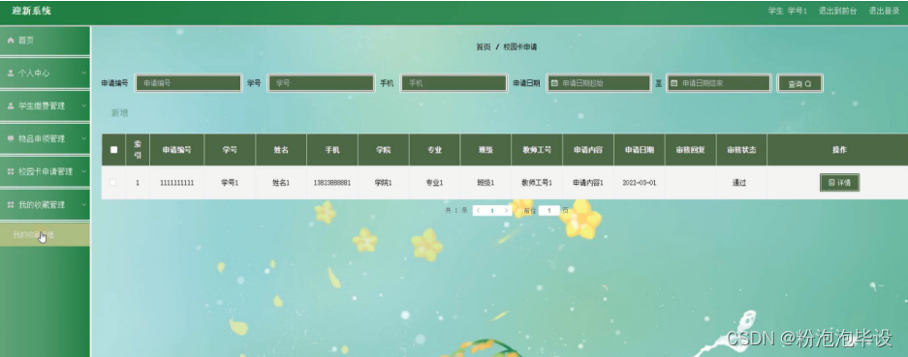Click the 1111111111 application number cell
This screenshot has width=908, height=357.
tap(176, 183)
